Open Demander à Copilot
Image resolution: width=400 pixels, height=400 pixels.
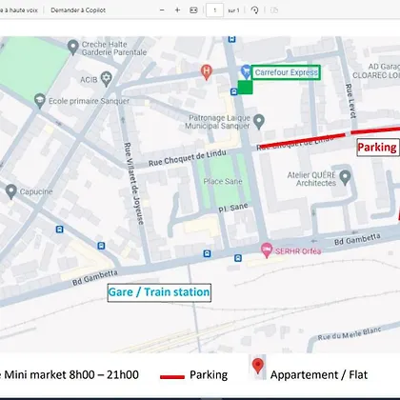[78, 10]
